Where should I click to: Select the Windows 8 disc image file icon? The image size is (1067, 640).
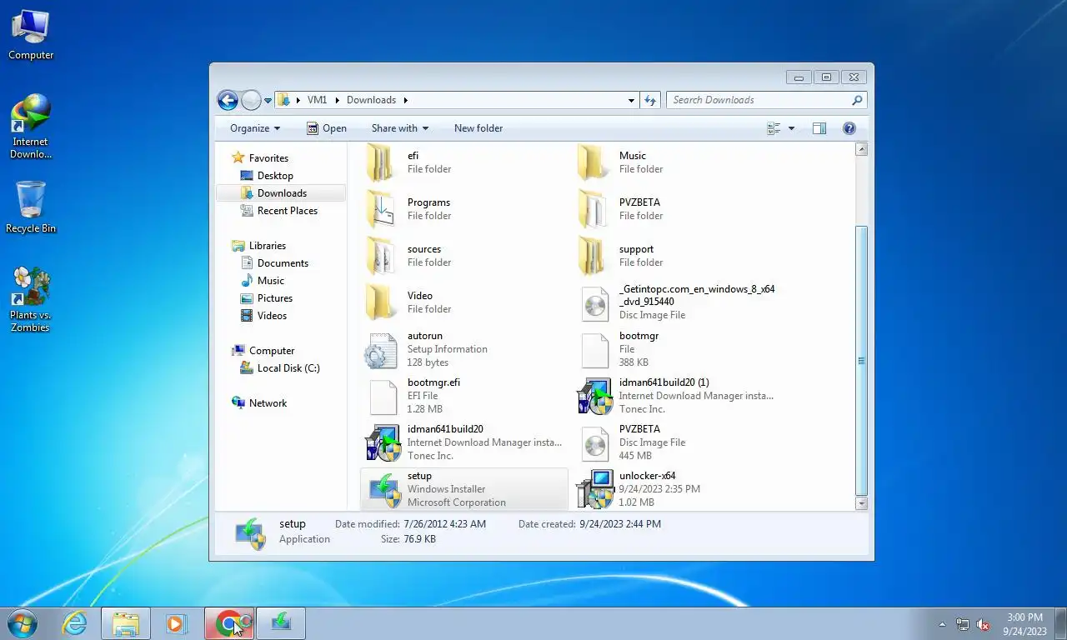(594, 304)
